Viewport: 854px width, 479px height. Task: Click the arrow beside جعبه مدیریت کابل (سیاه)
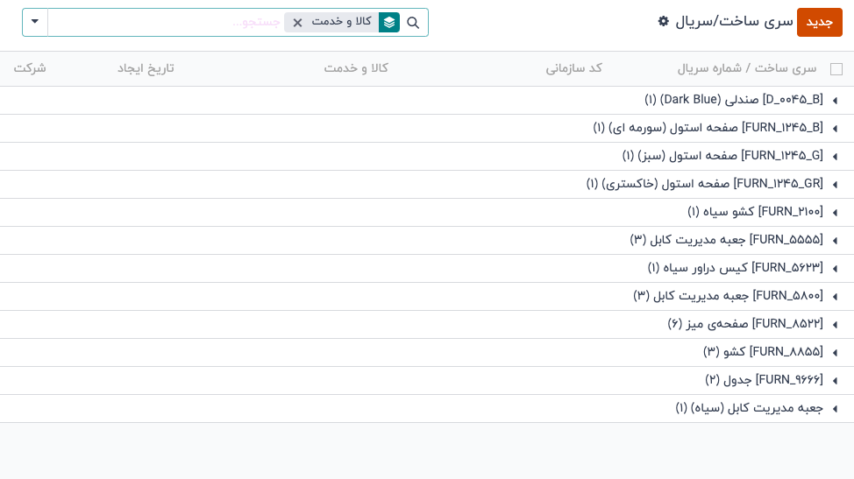pyautogui.click(x=835, y=409)
